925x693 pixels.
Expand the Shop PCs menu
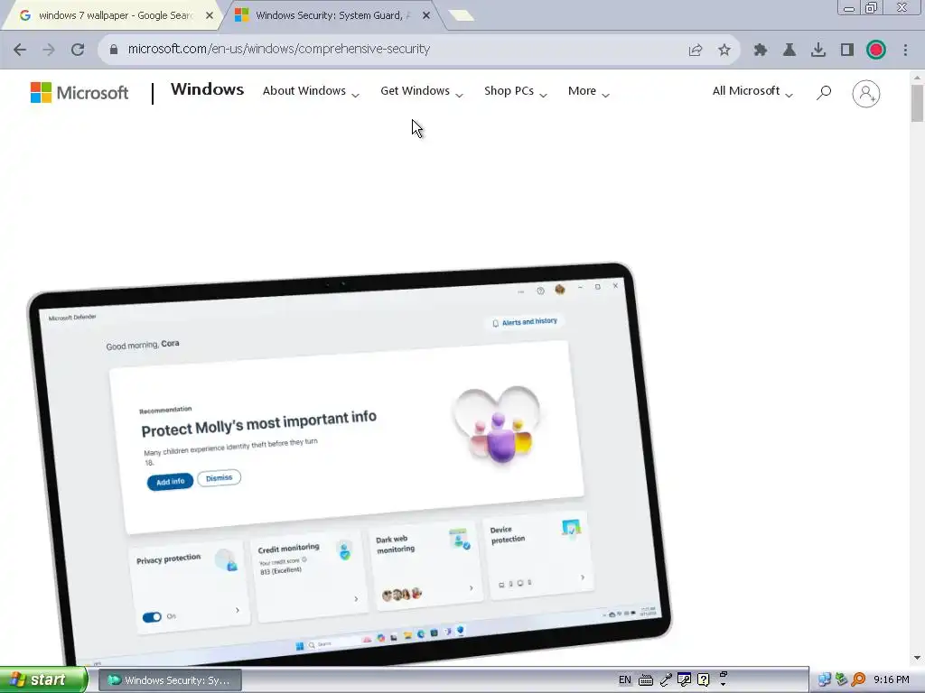click(516, 91)
